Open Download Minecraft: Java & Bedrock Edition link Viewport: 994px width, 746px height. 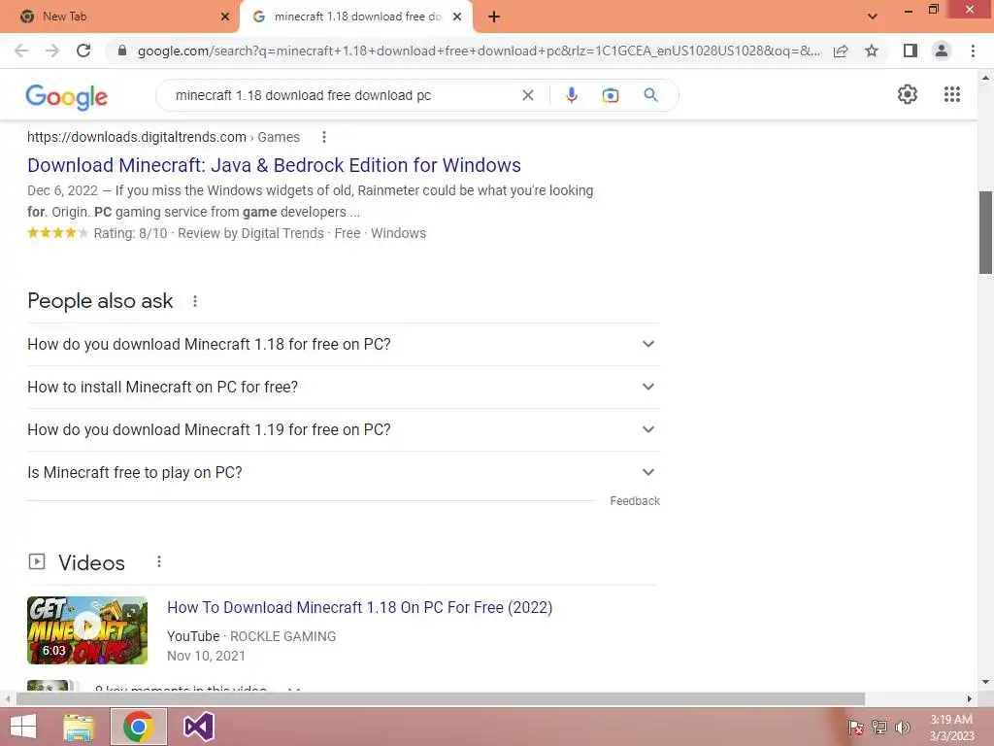coord(274,165)
